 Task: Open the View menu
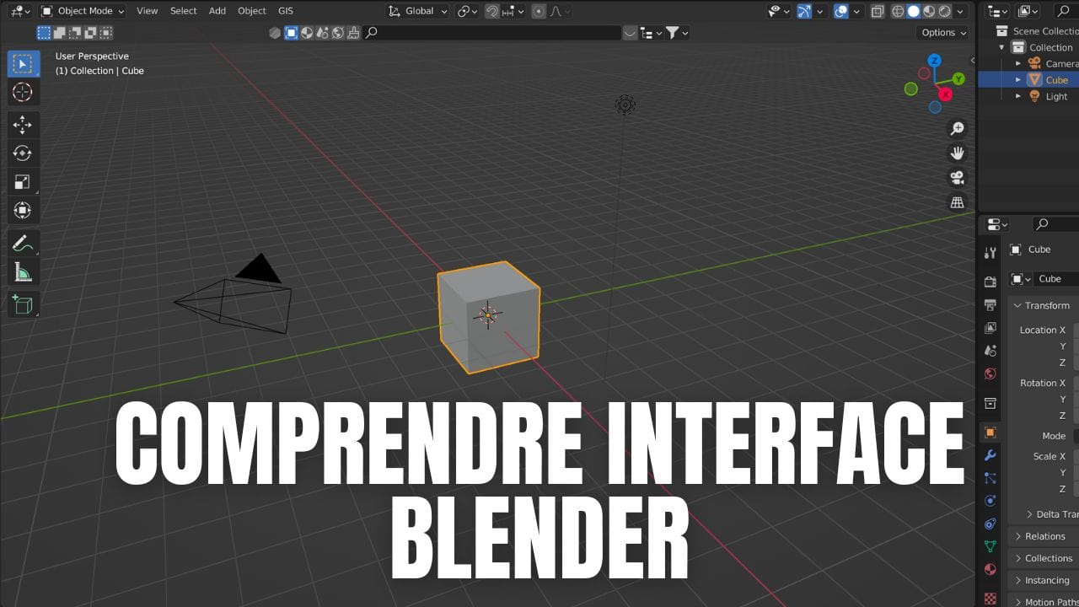click(148, 11)
